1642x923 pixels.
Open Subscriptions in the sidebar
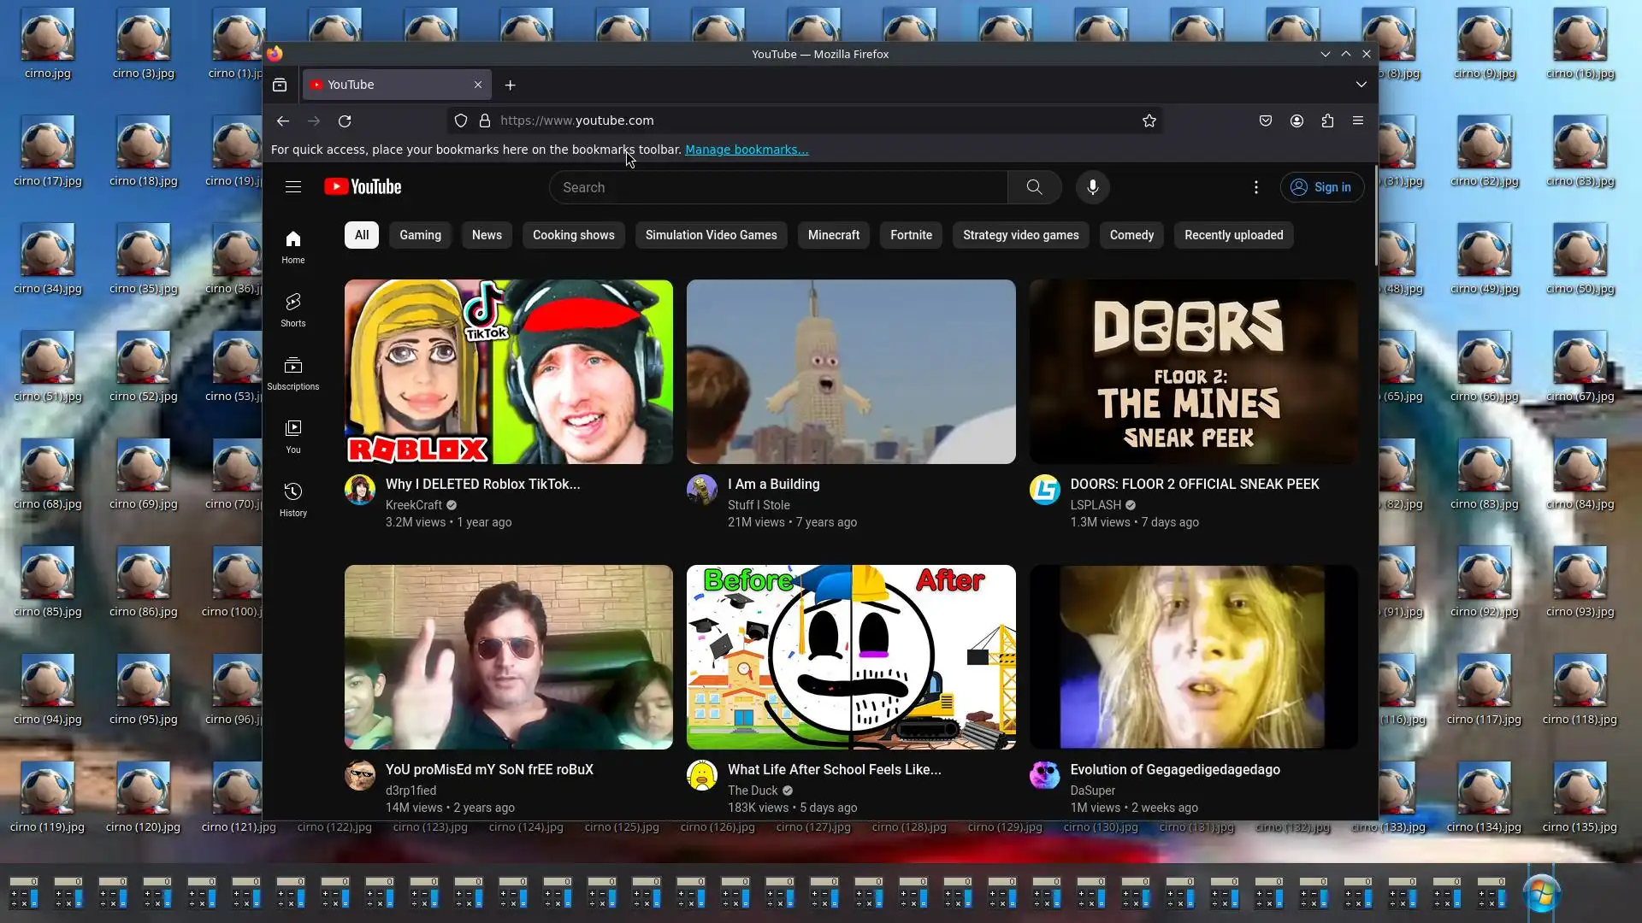click(293, 373)
